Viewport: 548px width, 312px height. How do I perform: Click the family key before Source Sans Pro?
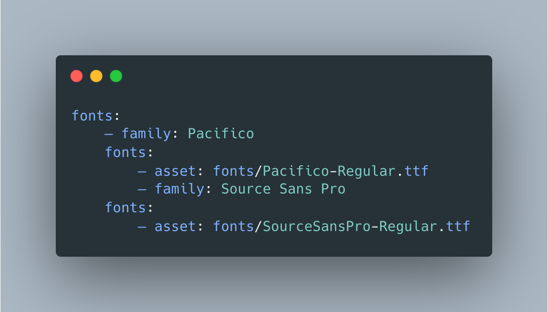(x=179, y=190)
